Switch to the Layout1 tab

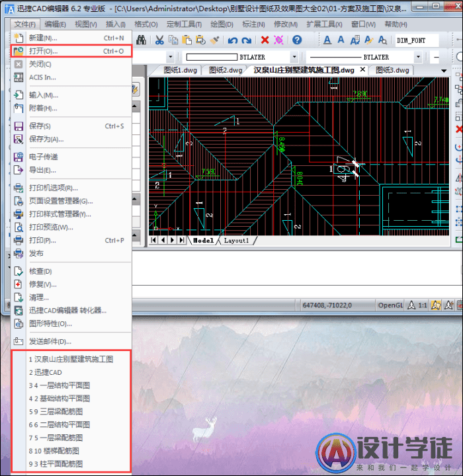[236, 241]
